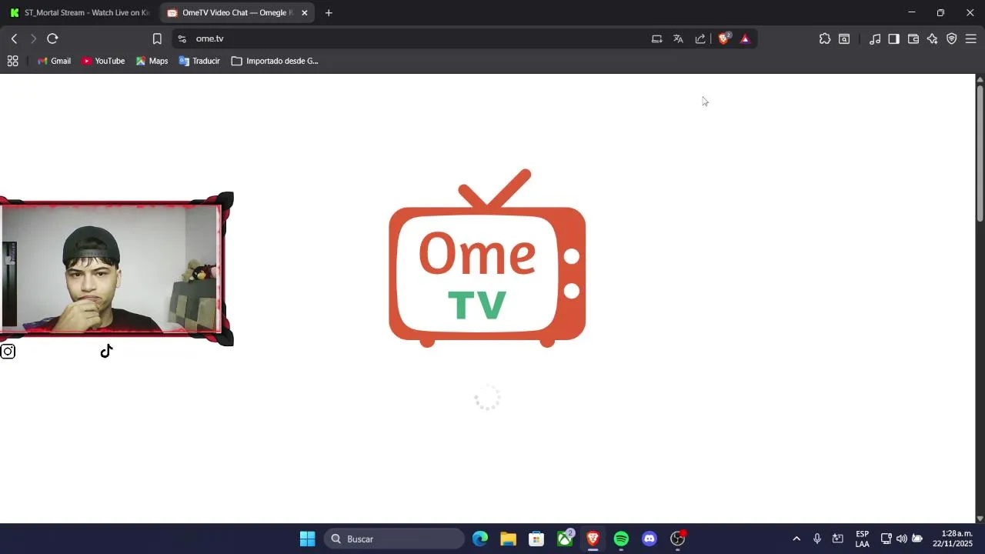This screenshot has width=985, height=554.
Task: Open site settings icon beside ome.tv
Action: (182, 38)
